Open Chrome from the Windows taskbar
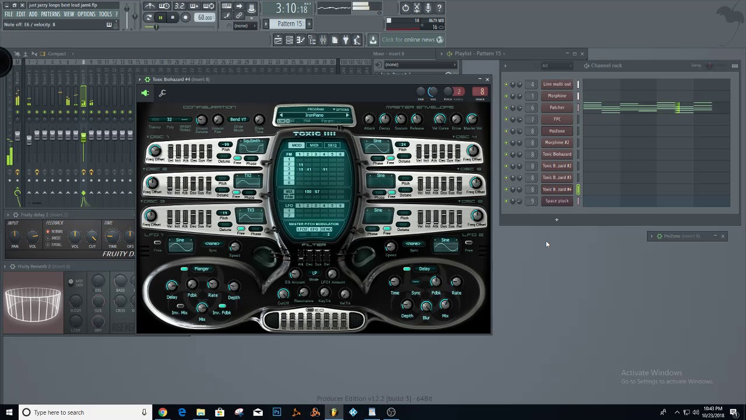 point(163,412)
